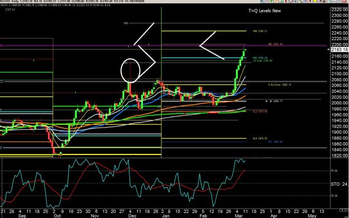Click the 1980.00 price axis label
Image resolution: width=349 pixels, height=218 pixels.
point(340,109)
